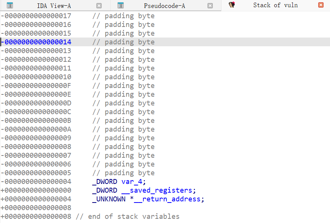
Task: Click padding byte comment at offset -10
Action: tap(124, 77)
